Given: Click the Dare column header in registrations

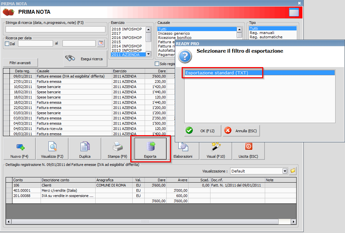Looking at the screenshot, I should tap(156, 71).
